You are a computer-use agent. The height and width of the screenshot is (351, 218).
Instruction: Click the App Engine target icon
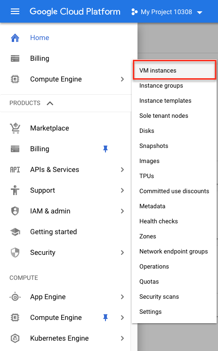pyautogui.click(x=15, y=297)
